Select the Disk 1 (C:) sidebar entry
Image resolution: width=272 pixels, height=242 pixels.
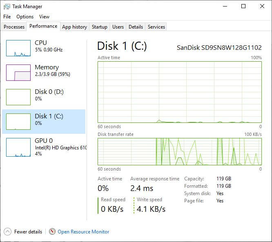pyautogui.click(x=44, y=120)
